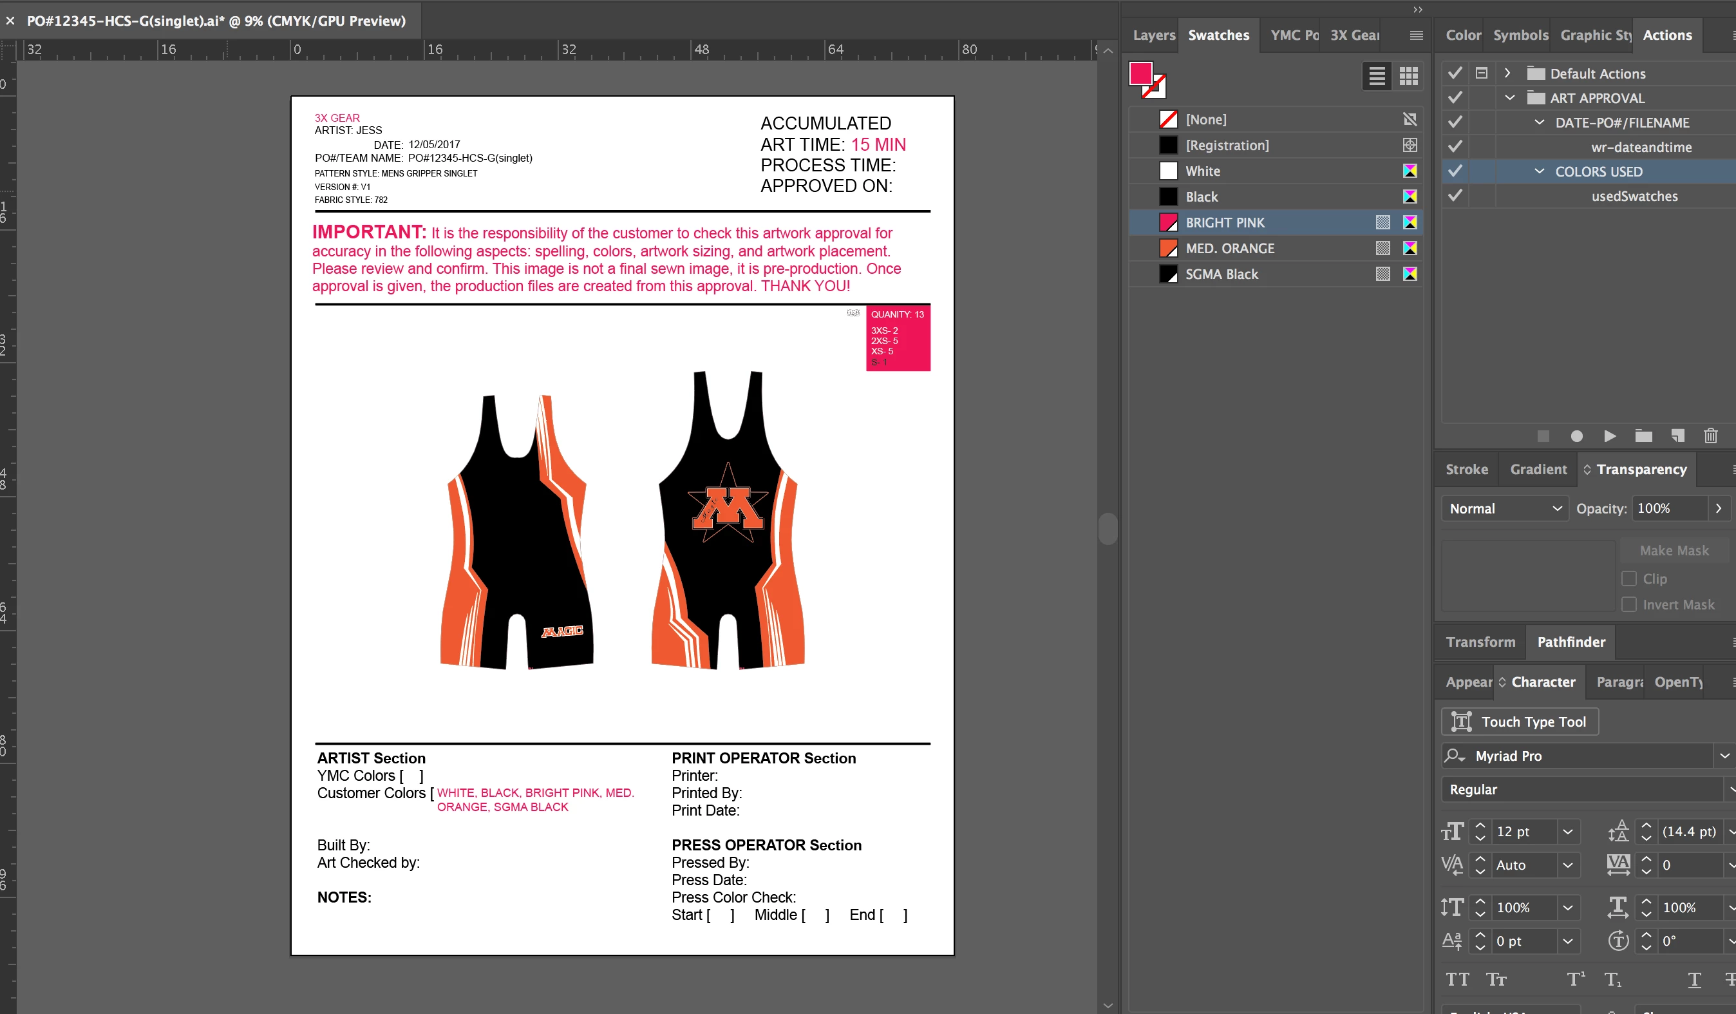Viewport: 1736px width, 1014px height.
Task: Enable the Clip checkbox
Action: [1628, 579]
